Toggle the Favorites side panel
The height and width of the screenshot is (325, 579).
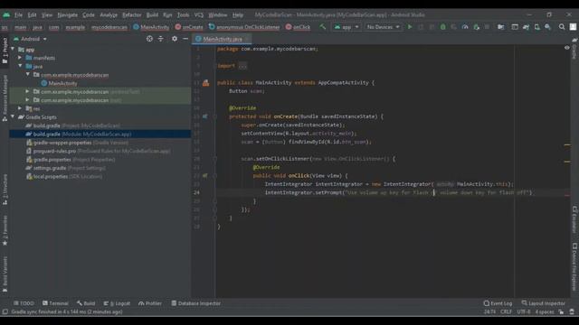(5, 230)
